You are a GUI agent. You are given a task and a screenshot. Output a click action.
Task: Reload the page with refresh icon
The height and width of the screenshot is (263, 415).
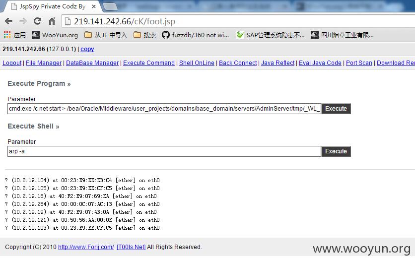pos(37,21)
